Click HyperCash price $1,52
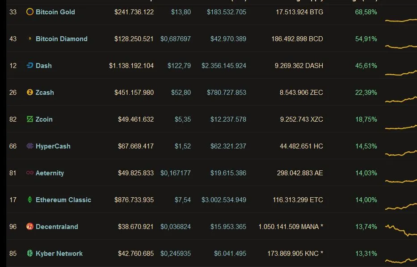 (182, 146)
